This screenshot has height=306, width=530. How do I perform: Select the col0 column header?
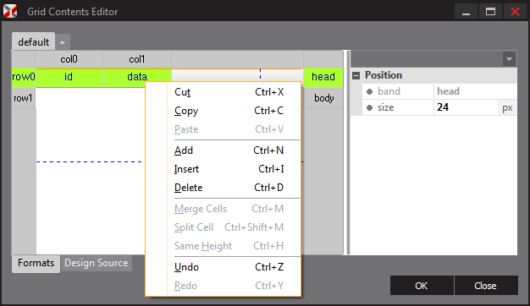coord(69,59)
